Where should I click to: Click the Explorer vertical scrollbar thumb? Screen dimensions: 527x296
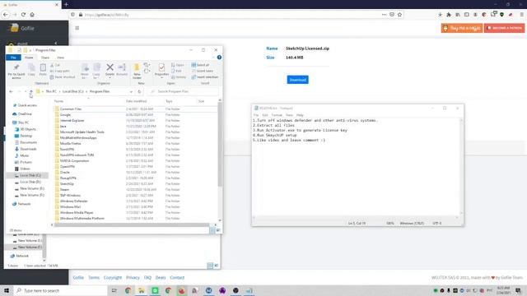click(220, 145)
